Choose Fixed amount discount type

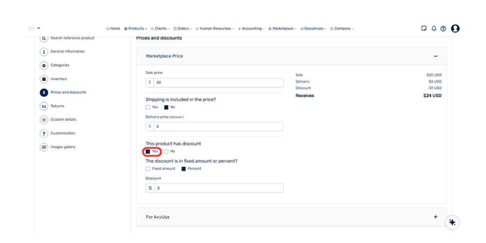[x=148, y=169]
